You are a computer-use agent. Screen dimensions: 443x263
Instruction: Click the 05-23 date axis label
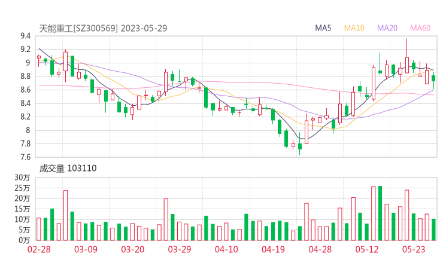click(x=414, y=249)
